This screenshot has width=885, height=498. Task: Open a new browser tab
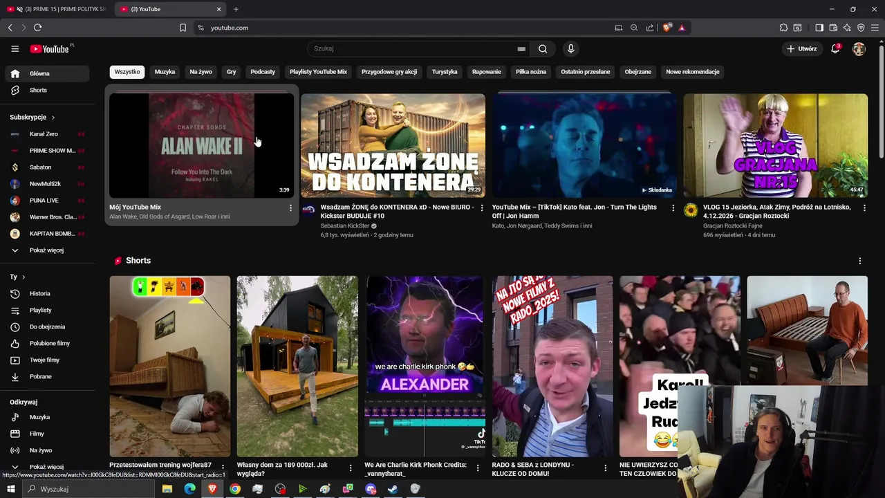(236, 9)
